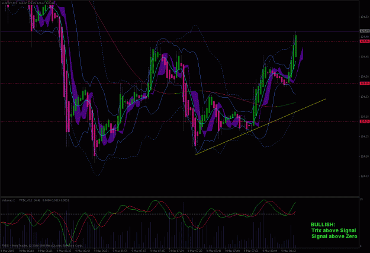370x253 pixels.
Task: Click the MetaTrader copyright text
Action: [42, 246]
